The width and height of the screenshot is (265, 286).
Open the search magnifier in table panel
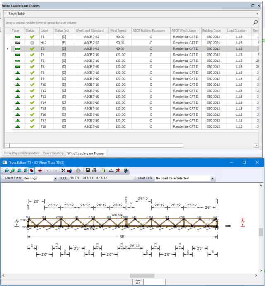[255, 22]
